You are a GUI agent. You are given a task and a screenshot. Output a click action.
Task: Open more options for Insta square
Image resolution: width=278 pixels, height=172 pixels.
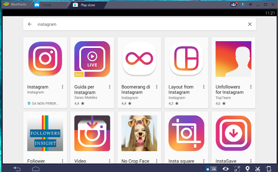click(204, 161)
